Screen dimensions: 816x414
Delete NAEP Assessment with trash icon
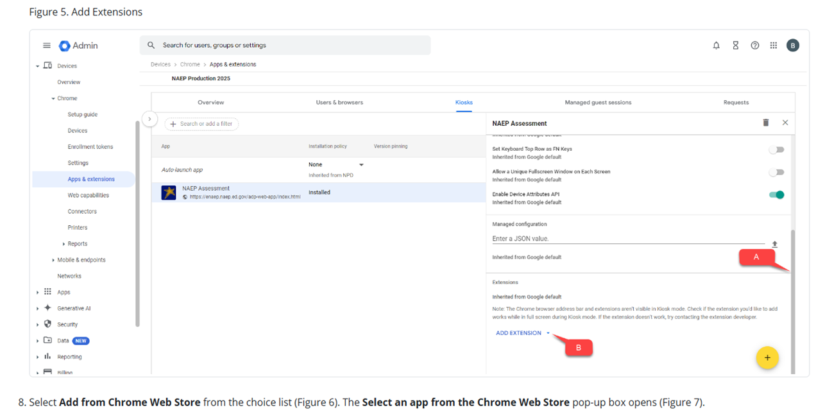click(765, 123)
